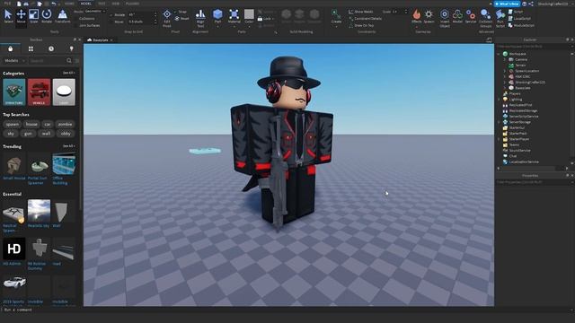Insert a new Script

(516, 12)
